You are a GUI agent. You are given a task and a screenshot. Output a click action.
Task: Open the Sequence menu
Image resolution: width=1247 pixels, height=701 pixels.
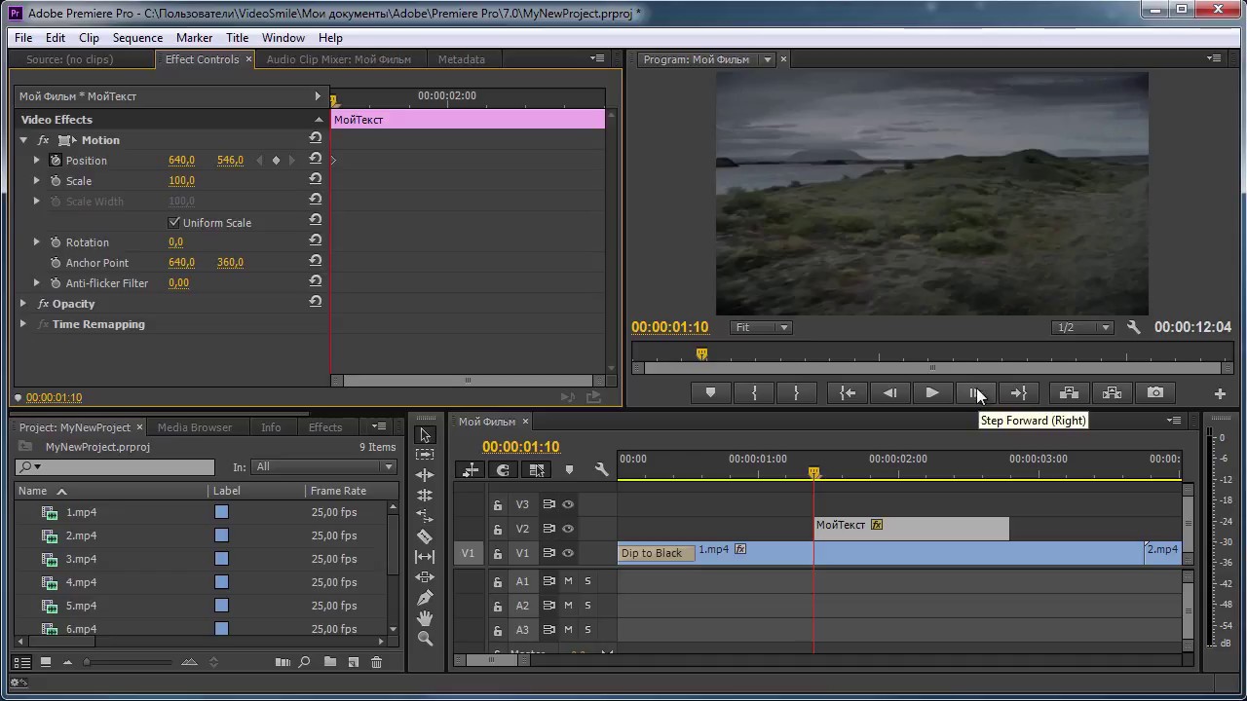137,38
